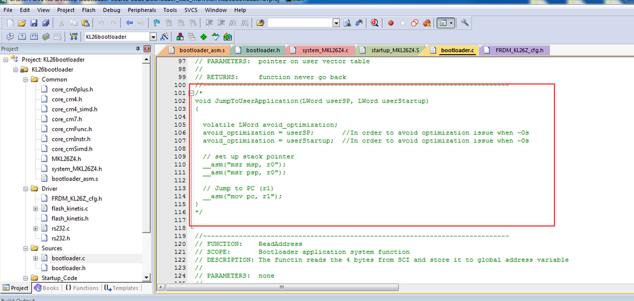Disable all breakpoints with the linked circles icon

point(414,23)
